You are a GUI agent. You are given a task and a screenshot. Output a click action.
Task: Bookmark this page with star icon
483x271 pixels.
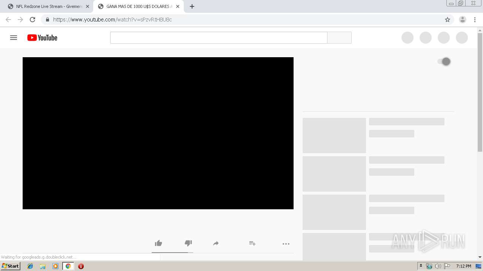[x=448, y=20]
